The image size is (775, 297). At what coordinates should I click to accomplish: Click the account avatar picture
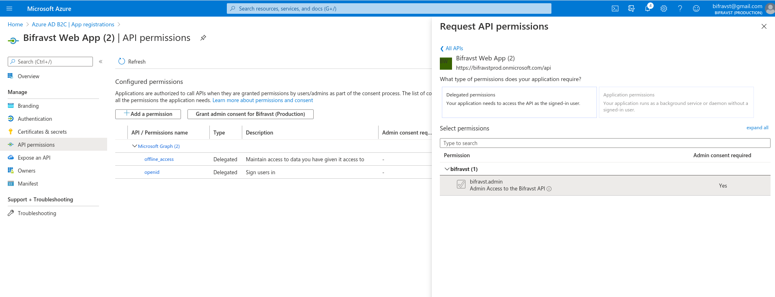[x=770, y=9]
